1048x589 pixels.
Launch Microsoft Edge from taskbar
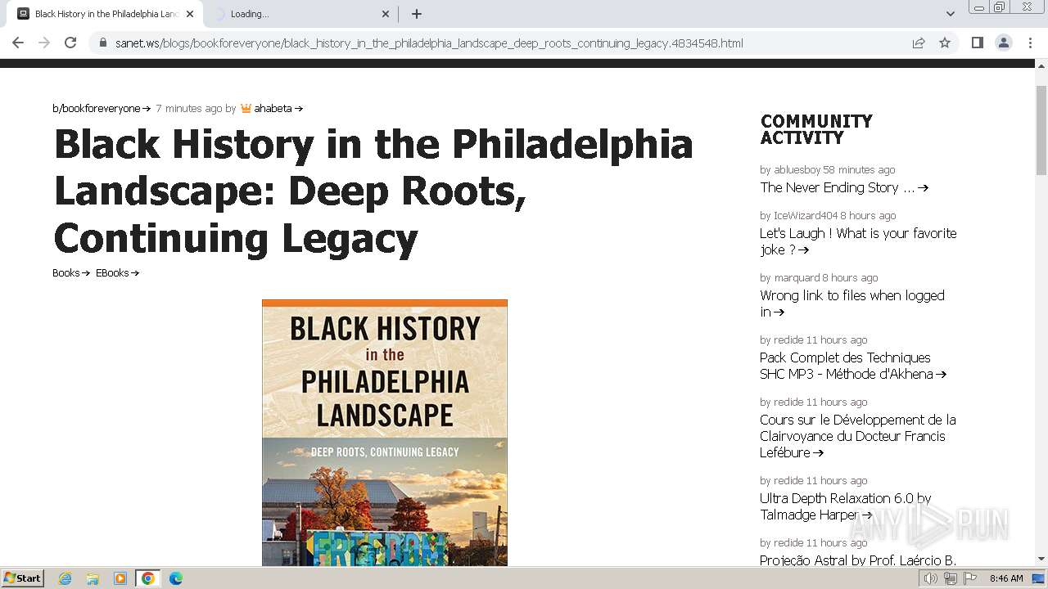(176, 578)
